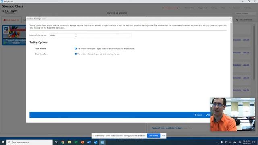Viewport: 258px width, 145px height.
Task: Open Excel from the taskbar
Action: coord(76,142)
